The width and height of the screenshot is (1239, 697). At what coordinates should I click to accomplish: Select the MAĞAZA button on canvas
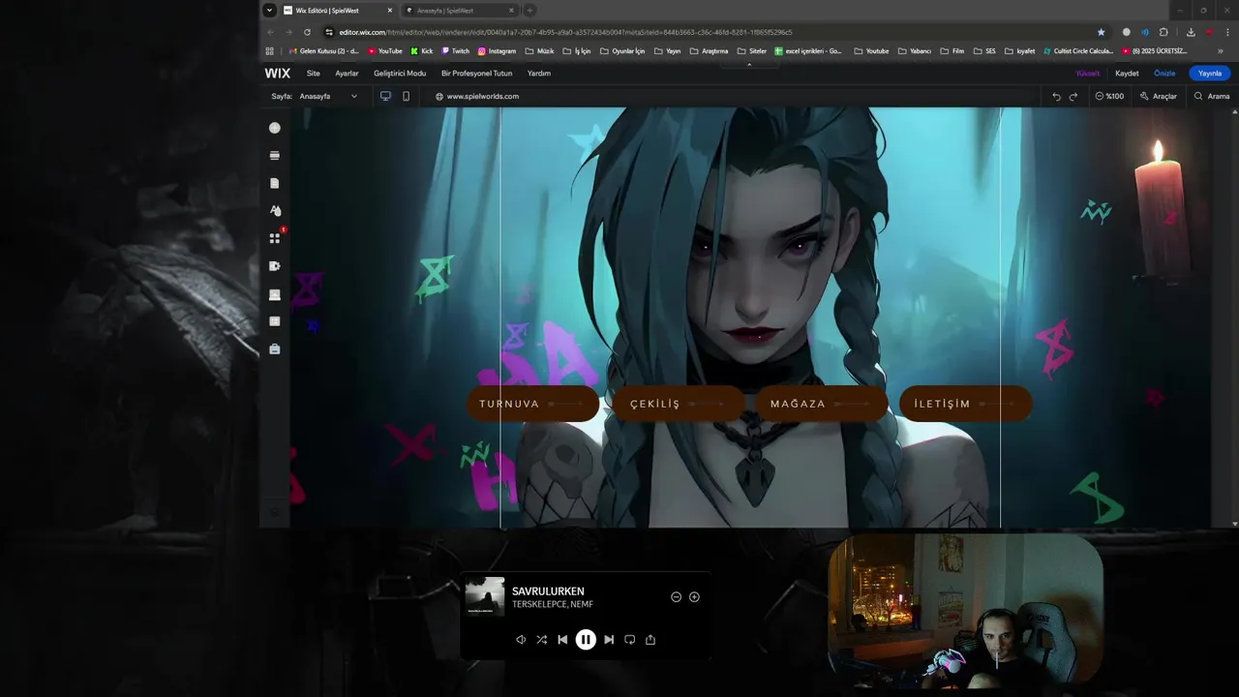[x=822, y=404]
